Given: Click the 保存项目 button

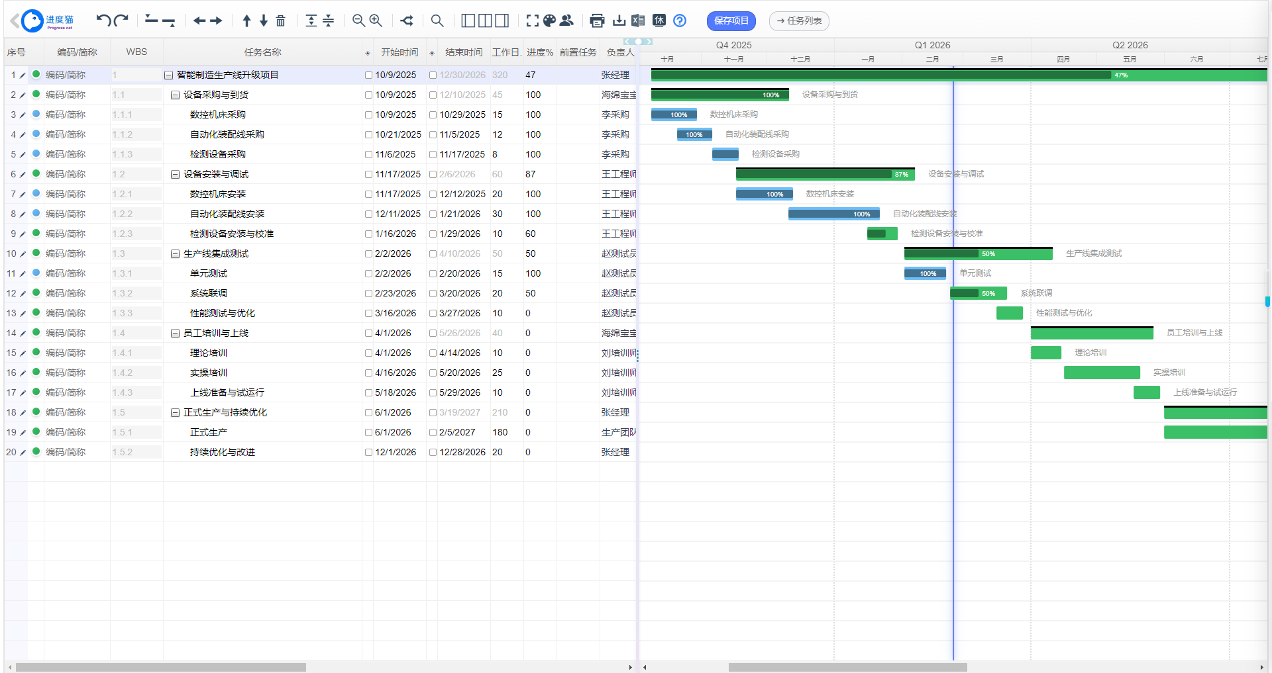Looking at the screenshot, I should (x=731, y=21).
